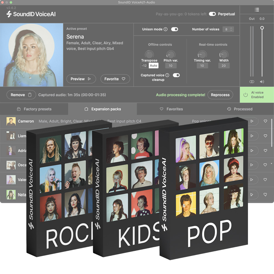Image resolution: width=274 pixels, height=274 pixels.
Task: Click the Unison mode info icon
Action: pyautogui.click(x=165, y=29)
